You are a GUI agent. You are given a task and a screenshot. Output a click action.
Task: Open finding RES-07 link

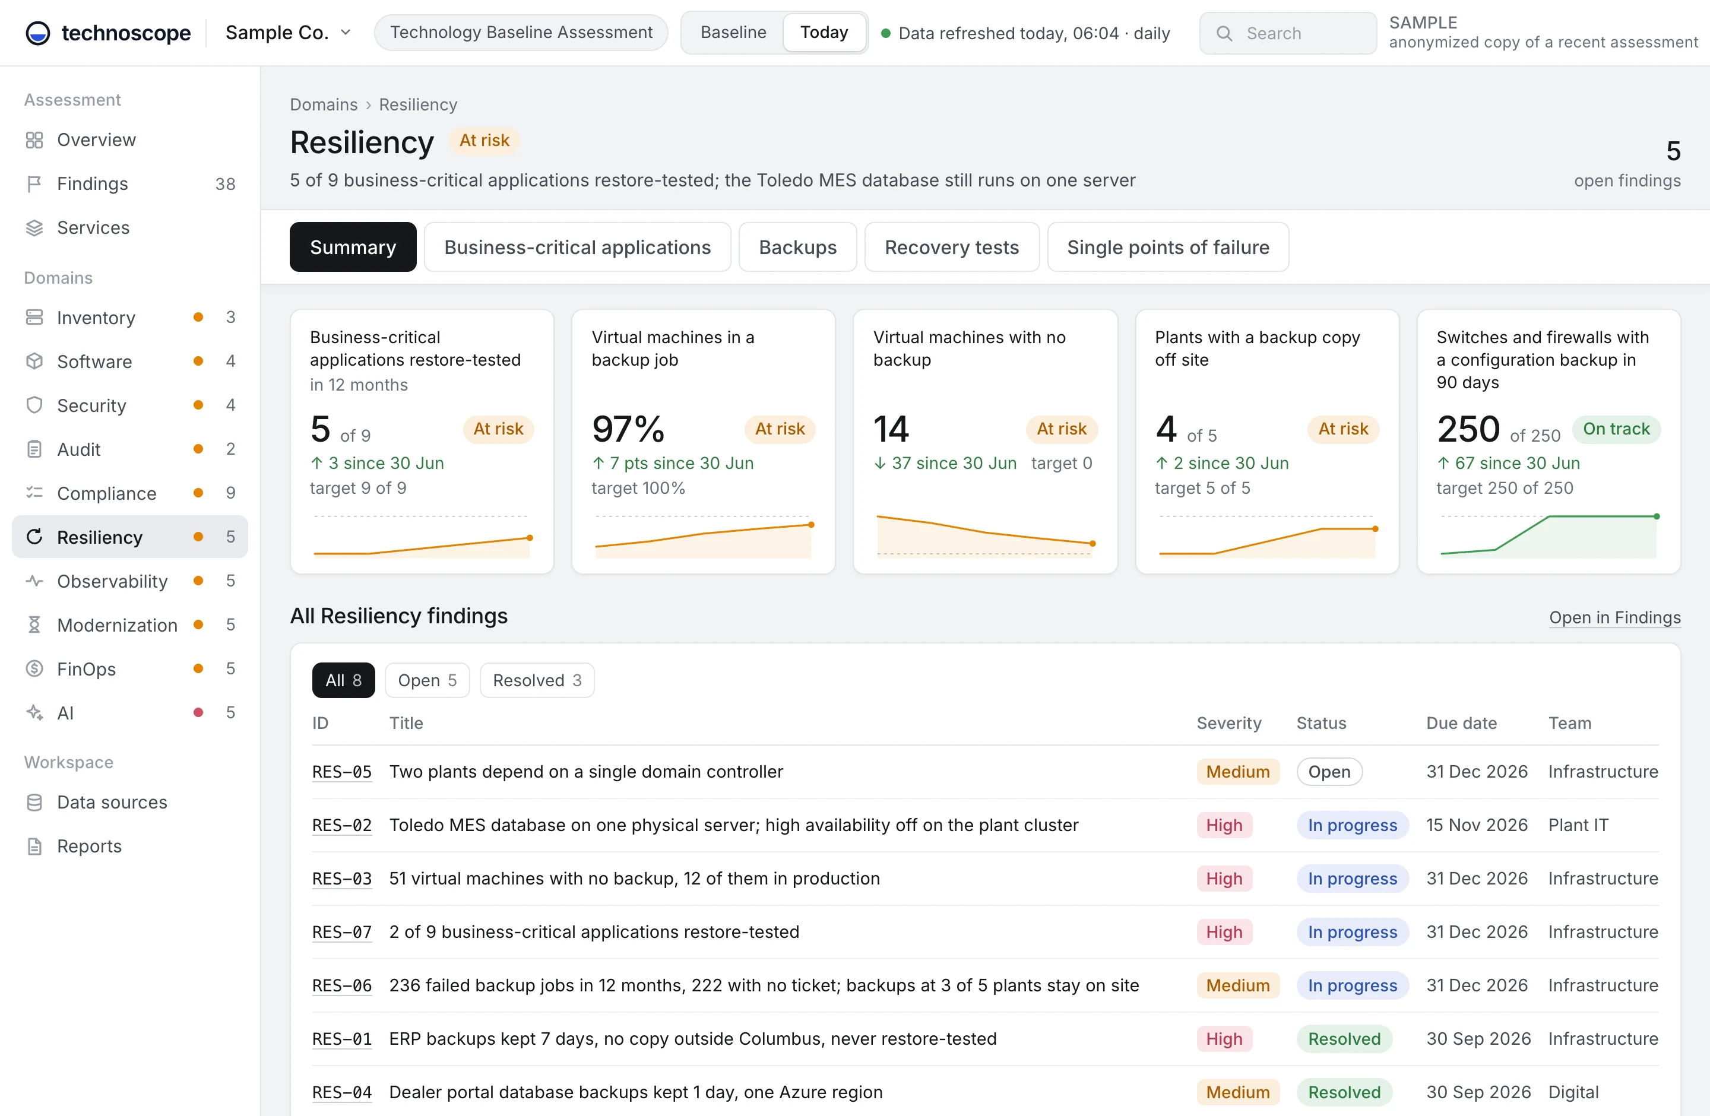point(342,932)
